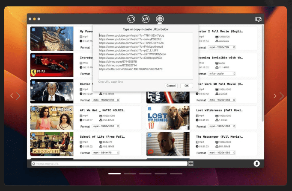Click the twitter.com status URL line
The height and width of the screenshot is (191, 292).
[x=131, y=69]
